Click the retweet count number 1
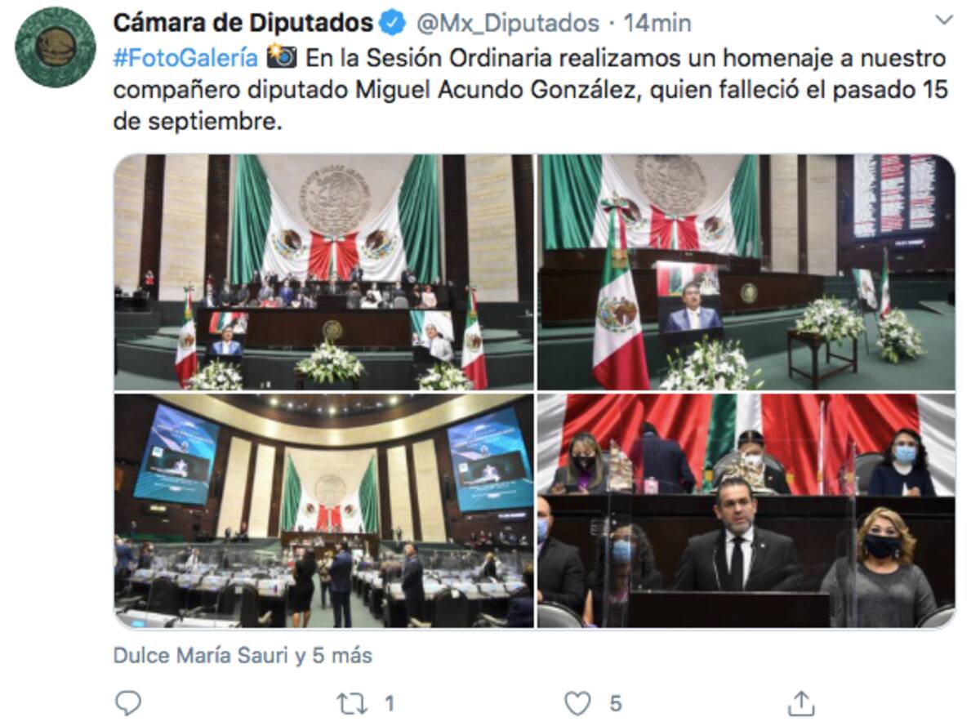980x726 pixels. point(390,703)
